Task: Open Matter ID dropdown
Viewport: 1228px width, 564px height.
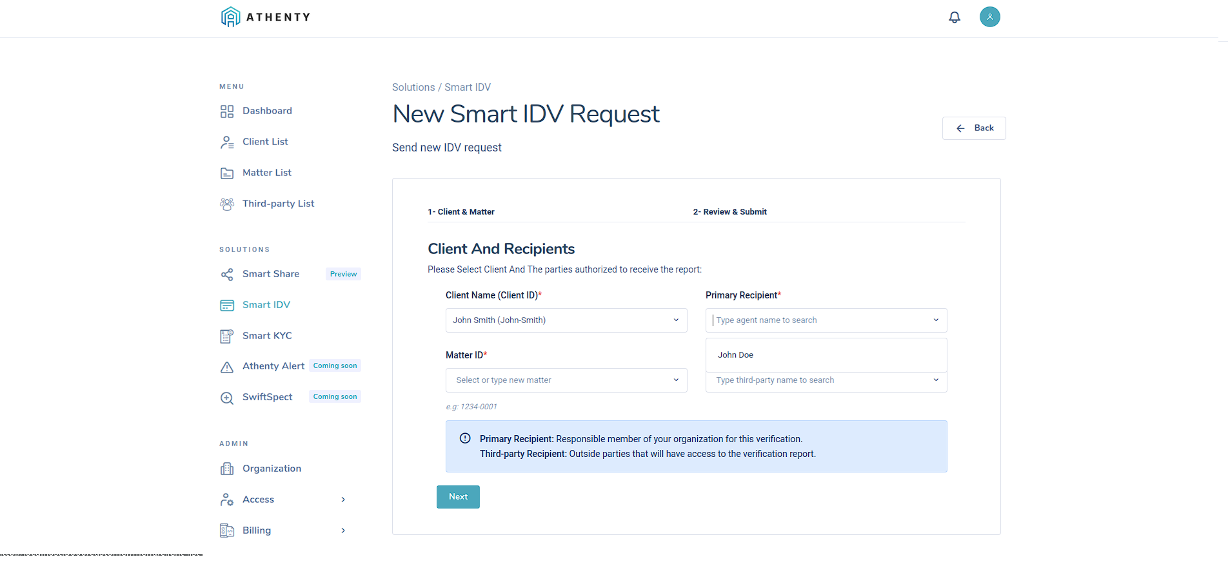Action: pos(566,380)
